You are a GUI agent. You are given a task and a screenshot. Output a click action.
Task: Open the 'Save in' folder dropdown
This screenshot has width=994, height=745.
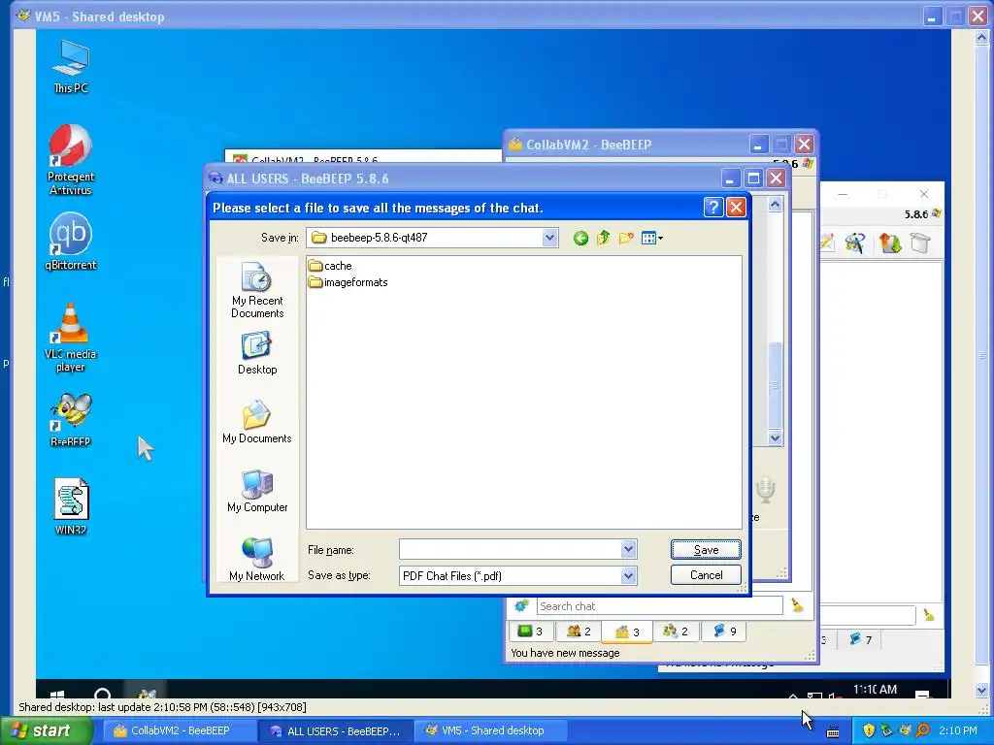coord(549,239)
